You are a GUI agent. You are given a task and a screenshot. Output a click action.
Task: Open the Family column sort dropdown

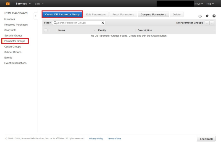134,30
